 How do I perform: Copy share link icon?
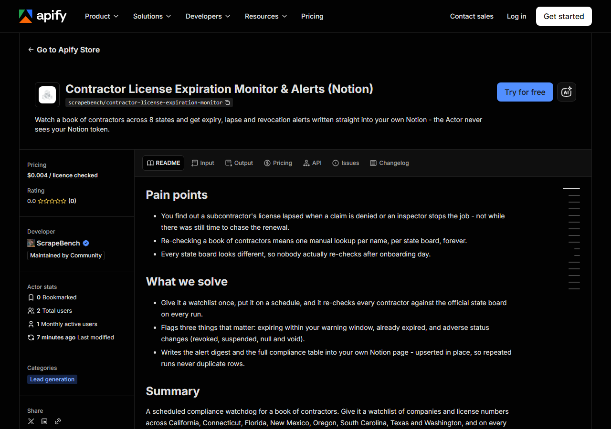point(58,421)
